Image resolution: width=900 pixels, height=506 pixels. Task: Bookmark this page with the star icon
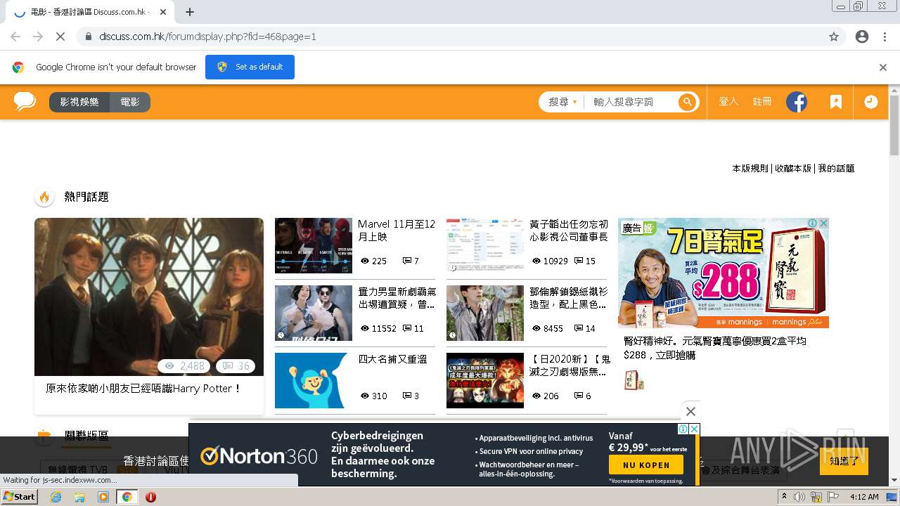pos(834,37)
